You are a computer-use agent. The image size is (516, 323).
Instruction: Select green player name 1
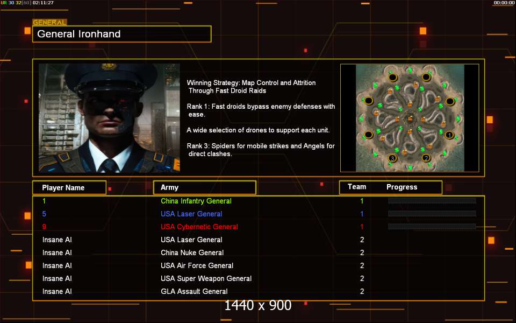(x=44, y=201)
